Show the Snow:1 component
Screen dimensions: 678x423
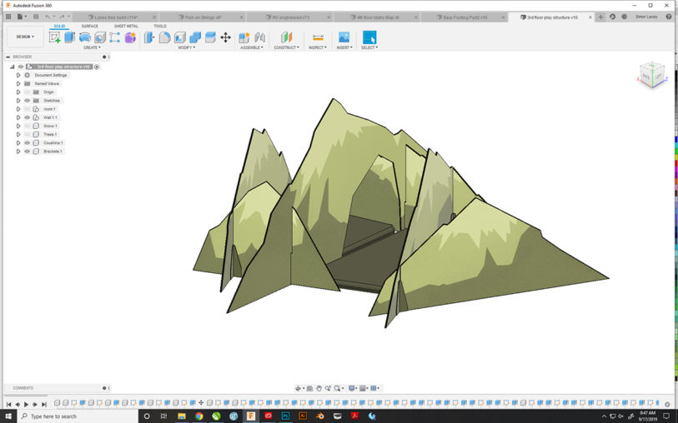click(x=28, y=126)
